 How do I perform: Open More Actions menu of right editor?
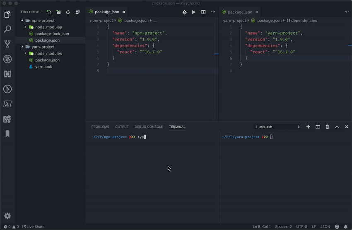point(347,12)
